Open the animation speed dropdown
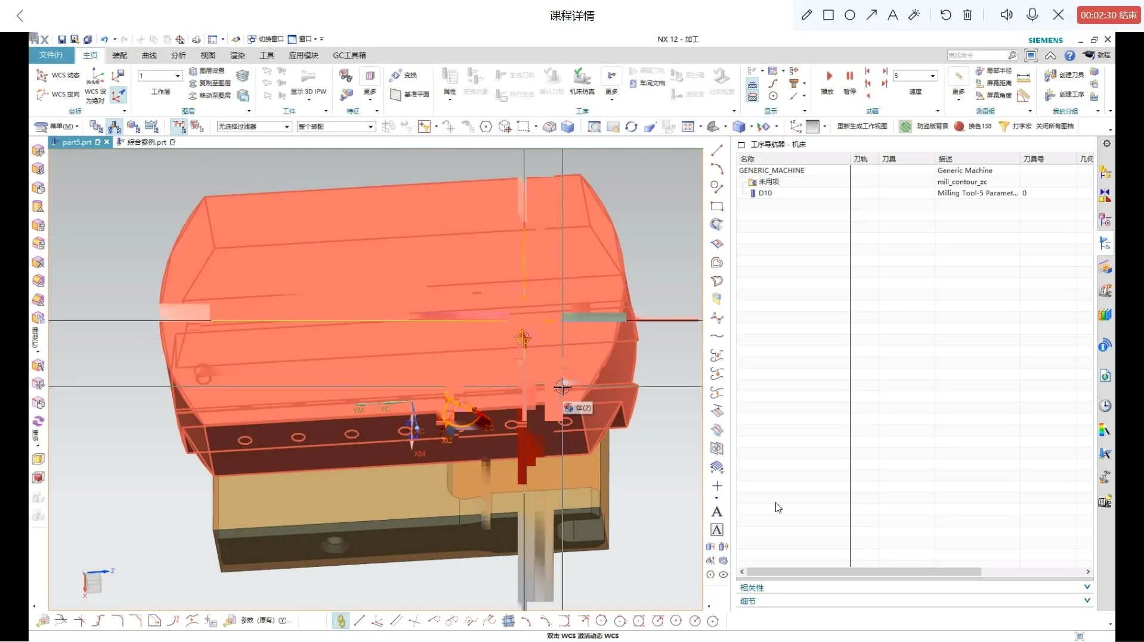This screenshot has height=642, width=1144. pyautogui.click(x=933, y=76)
